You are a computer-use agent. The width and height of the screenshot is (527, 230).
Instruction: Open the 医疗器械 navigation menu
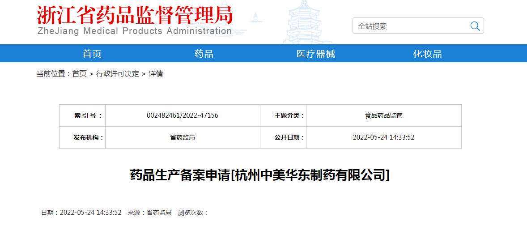pos(315,54)
